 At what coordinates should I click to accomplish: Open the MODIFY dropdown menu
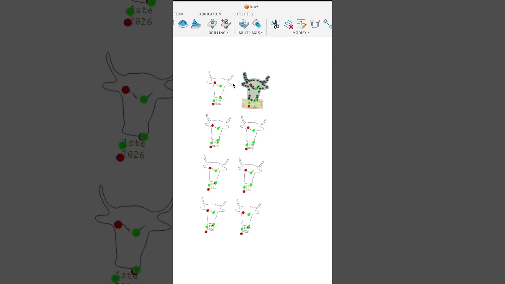click(301, 33)
